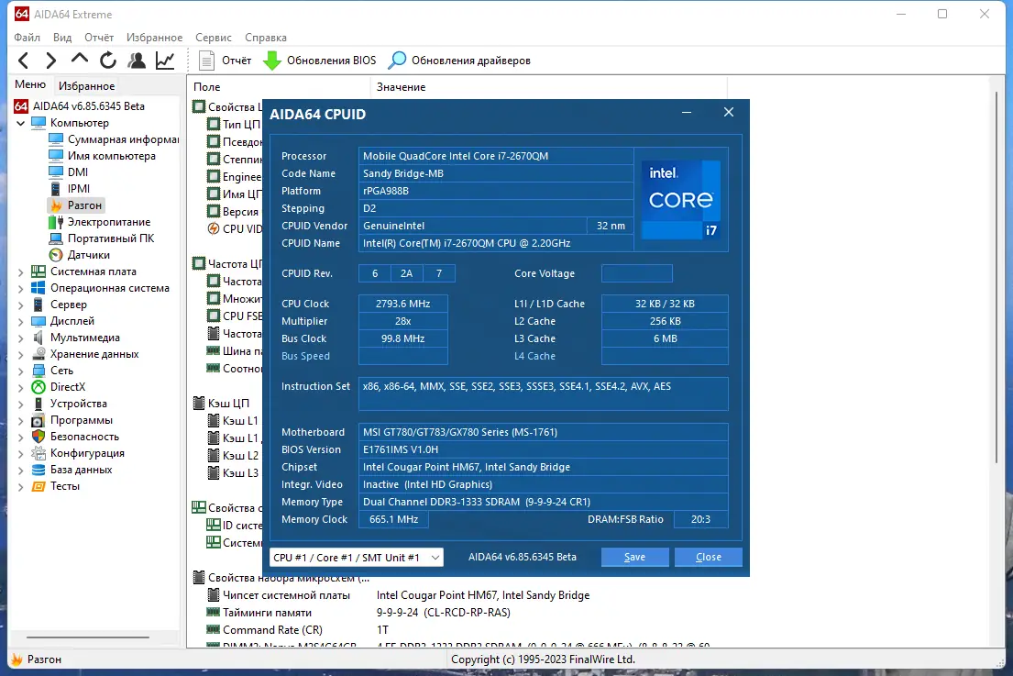Viewport: 1013px width, 676px height.
Task: Expand the Хранение данных node
Action: (x=21, y=355)
